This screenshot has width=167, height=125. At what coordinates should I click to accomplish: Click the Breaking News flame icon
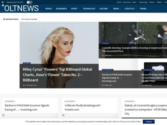click(x=4, y=19)
